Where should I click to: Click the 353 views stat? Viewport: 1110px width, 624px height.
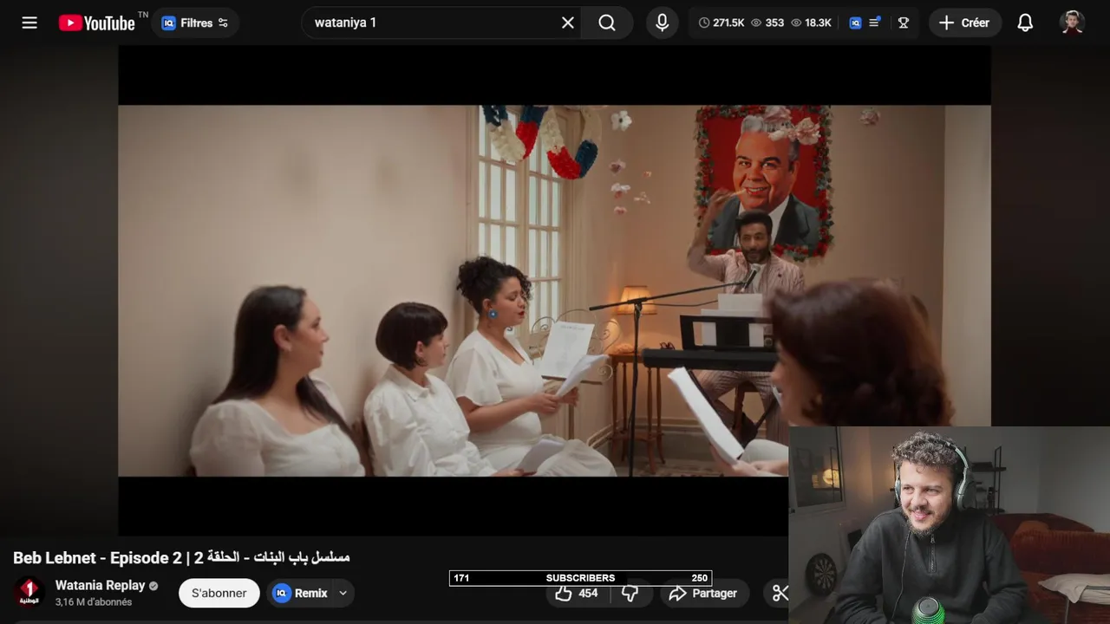pyautogui.click(x=767, y=23)
